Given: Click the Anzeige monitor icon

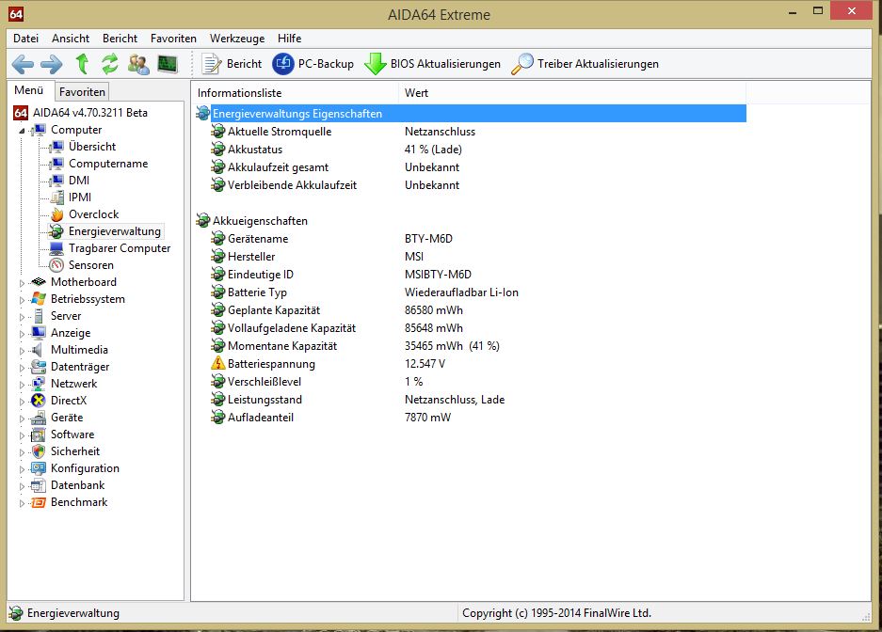Looking at the screenshot, I should coord(39,333).
